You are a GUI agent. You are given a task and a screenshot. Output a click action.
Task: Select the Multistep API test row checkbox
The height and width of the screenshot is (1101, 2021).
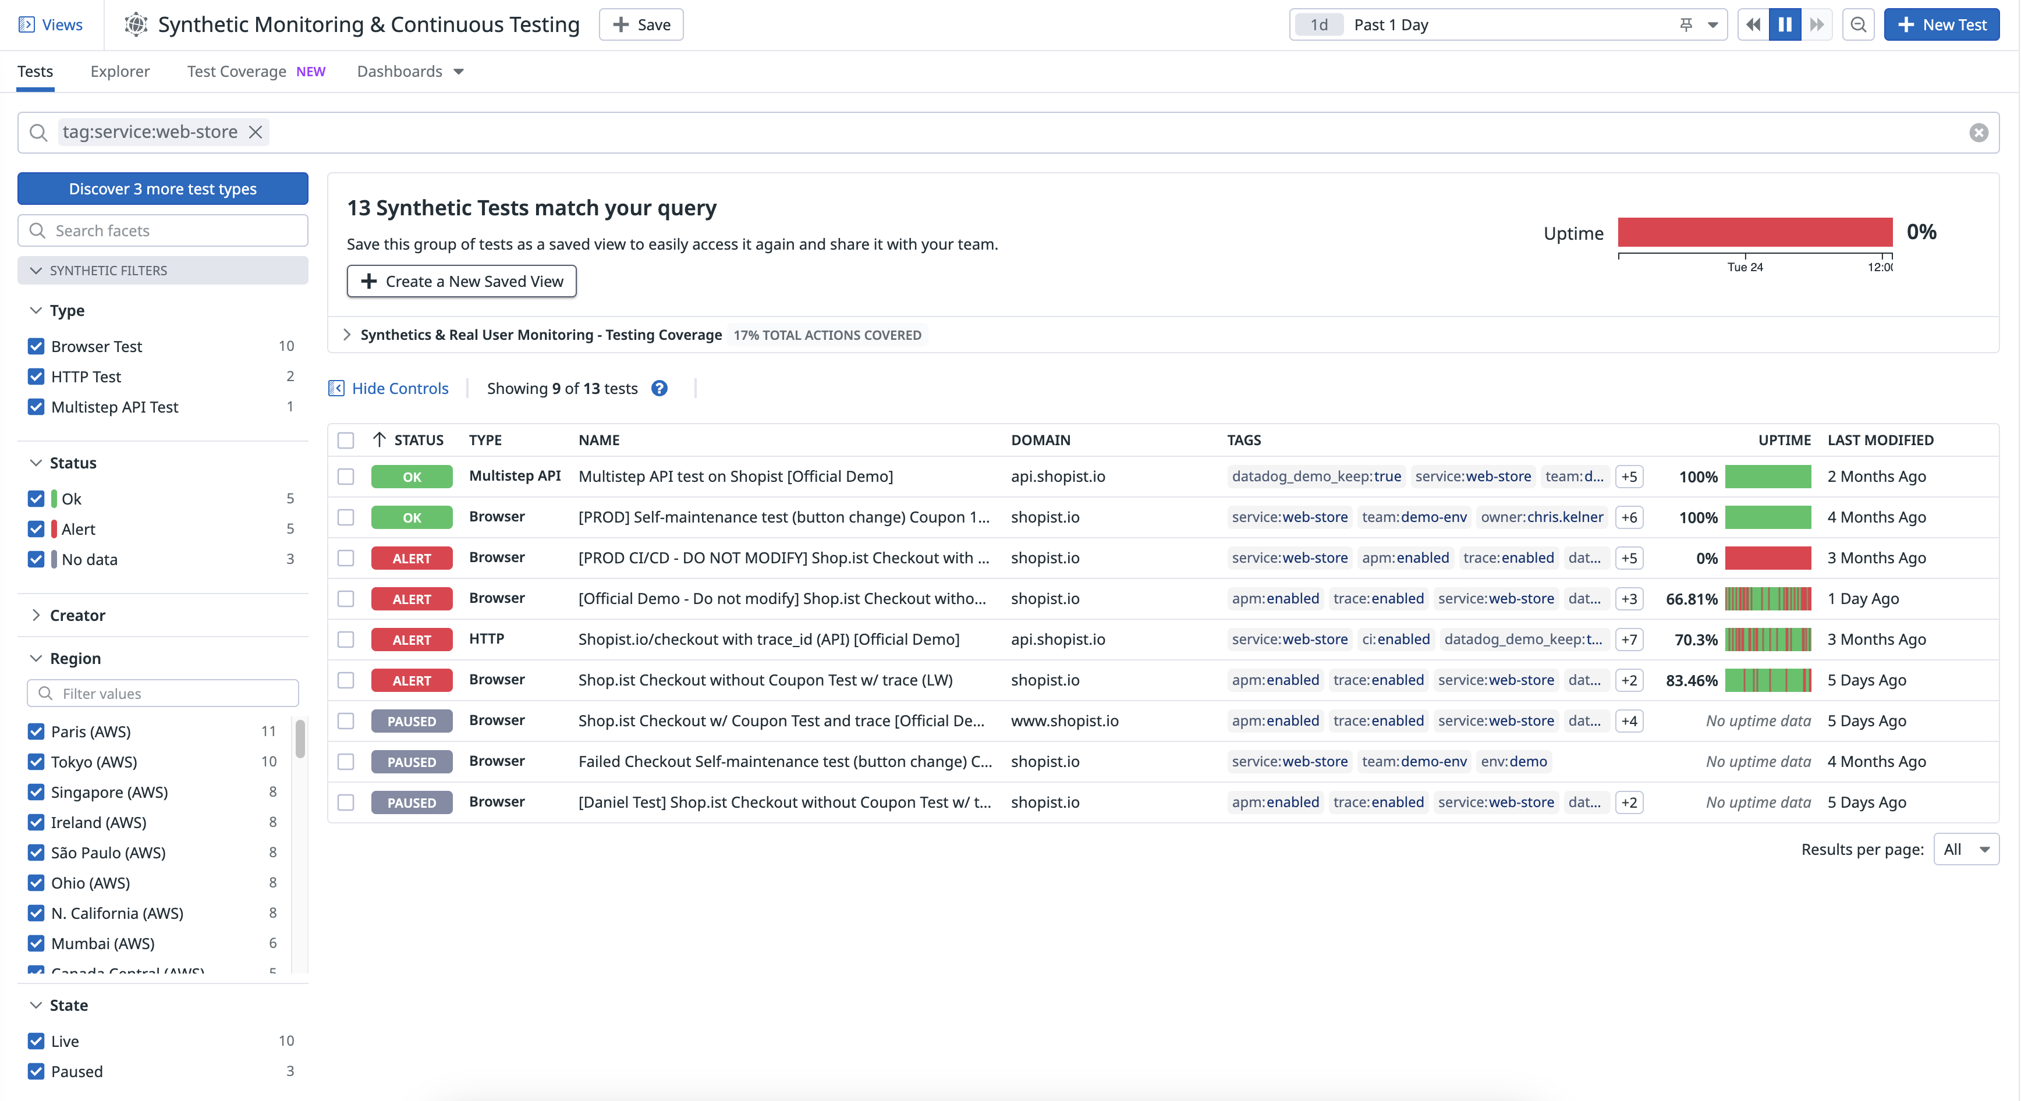(346, 477)
